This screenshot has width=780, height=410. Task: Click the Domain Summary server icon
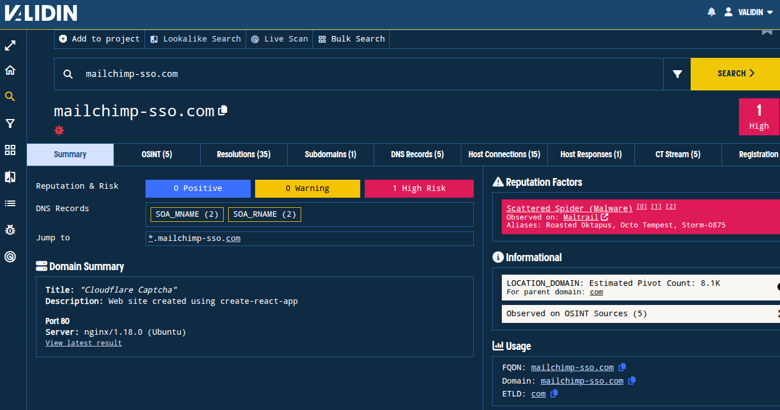pos(42,266)
